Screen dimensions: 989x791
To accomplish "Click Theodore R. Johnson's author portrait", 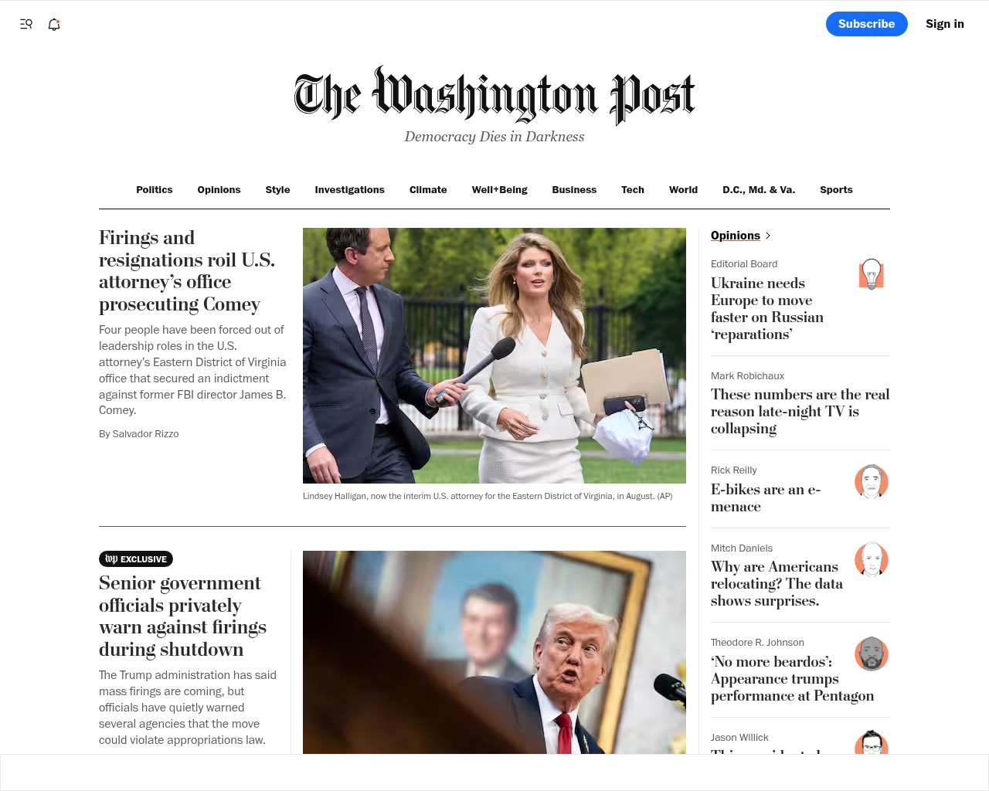I will [x=872, y=654].
